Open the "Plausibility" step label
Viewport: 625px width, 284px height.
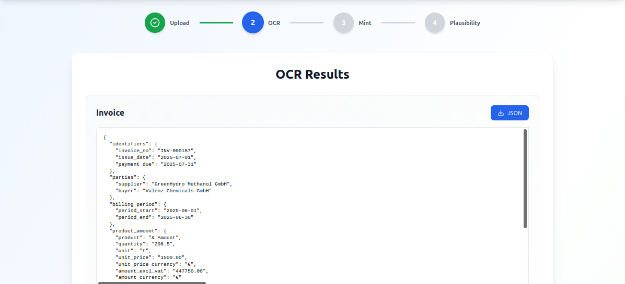(x=465, y=23)
